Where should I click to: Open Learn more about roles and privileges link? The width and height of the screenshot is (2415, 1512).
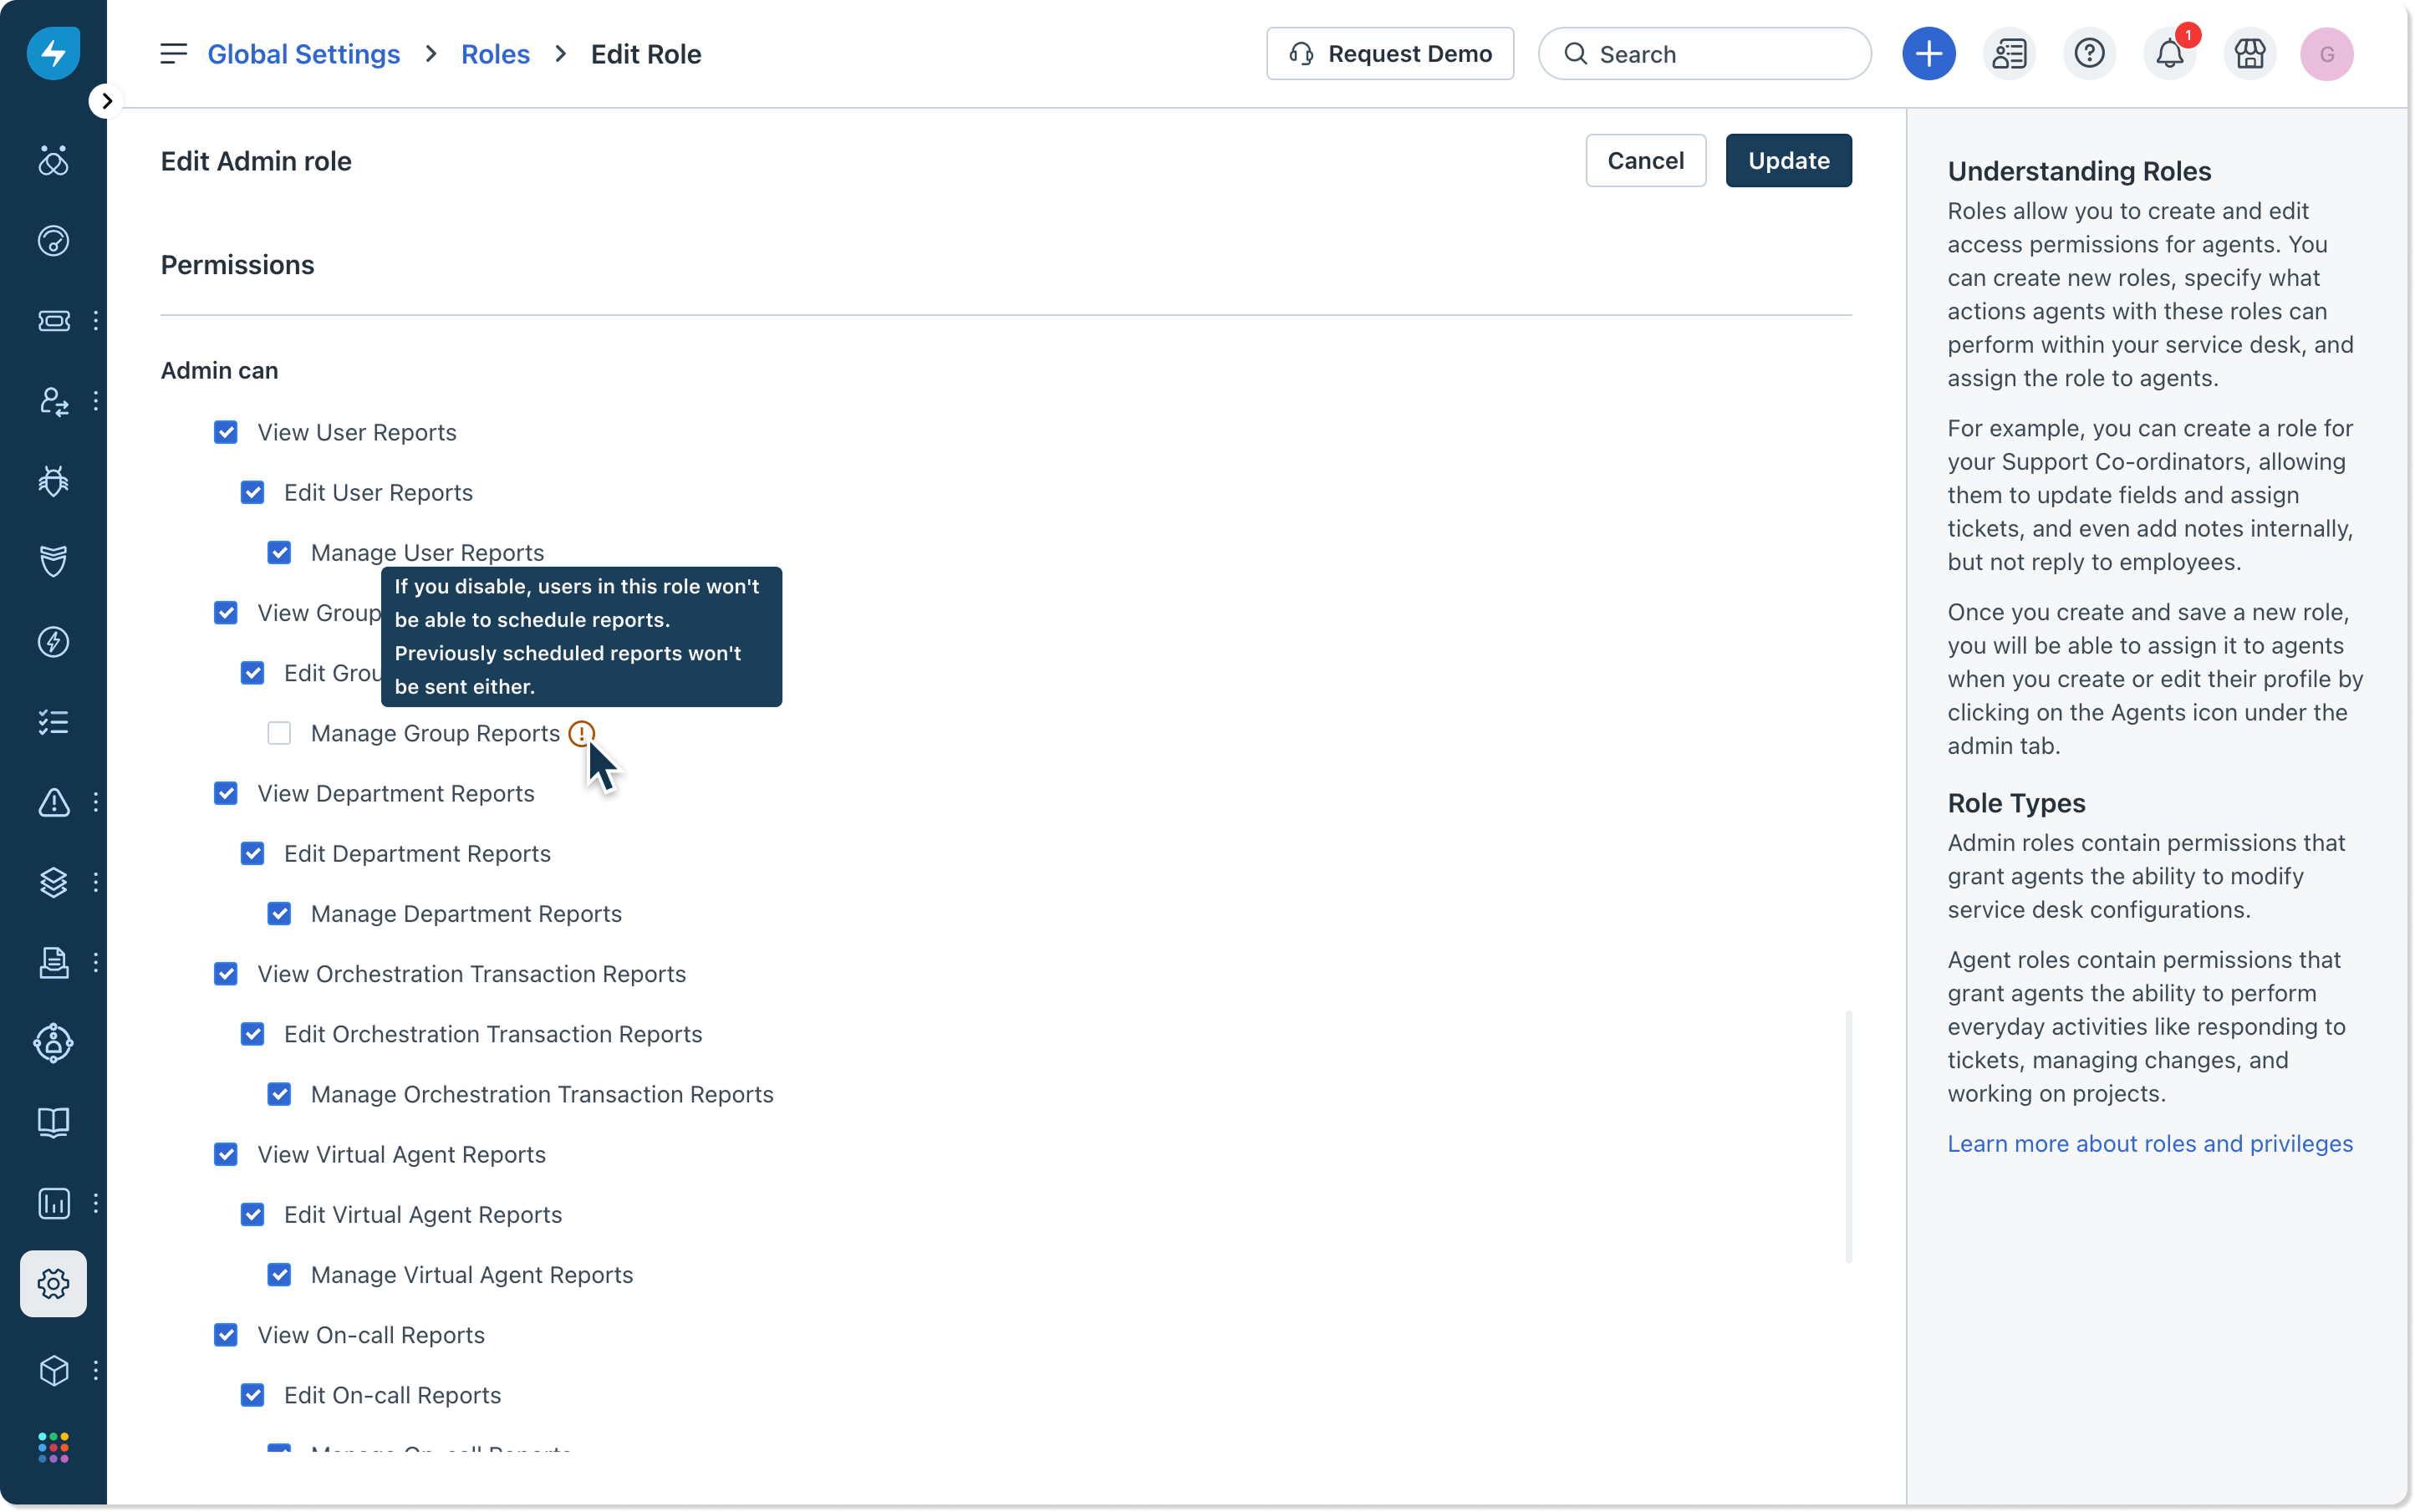click(2149, 1143)
